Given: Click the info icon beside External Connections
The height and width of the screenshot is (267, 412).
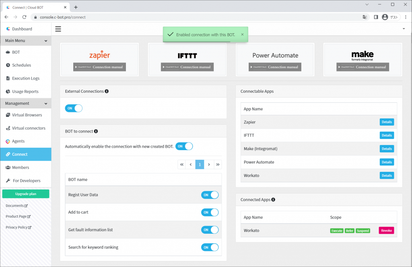Looking at the screenshot, I should coord(107,91).
